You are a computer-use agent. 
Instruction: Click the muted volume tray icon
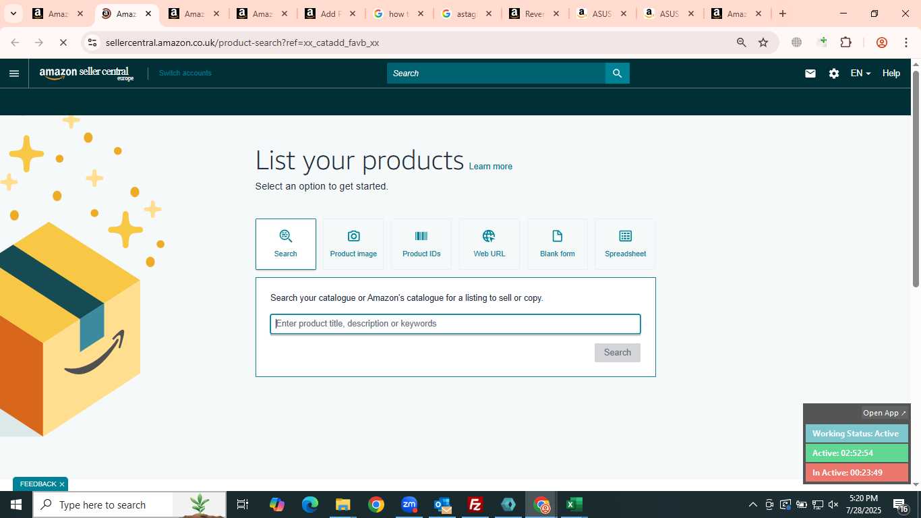tap(833, 505)
